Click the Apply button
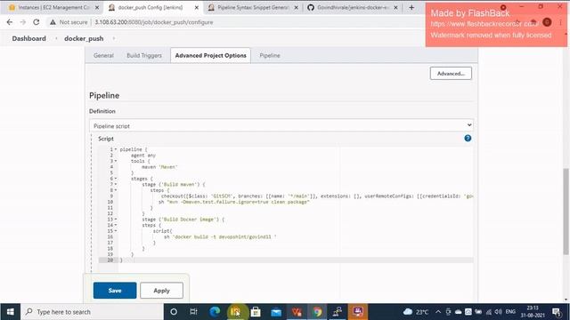The image size is (570, 320). pos(161,291)
